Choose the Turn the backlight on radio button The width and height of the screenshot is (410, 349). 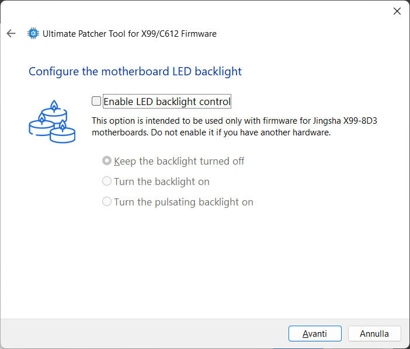click(x=107, y=182)
